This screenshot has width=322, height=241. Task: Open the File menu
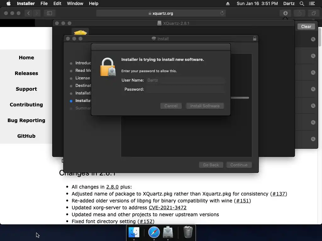44,3
